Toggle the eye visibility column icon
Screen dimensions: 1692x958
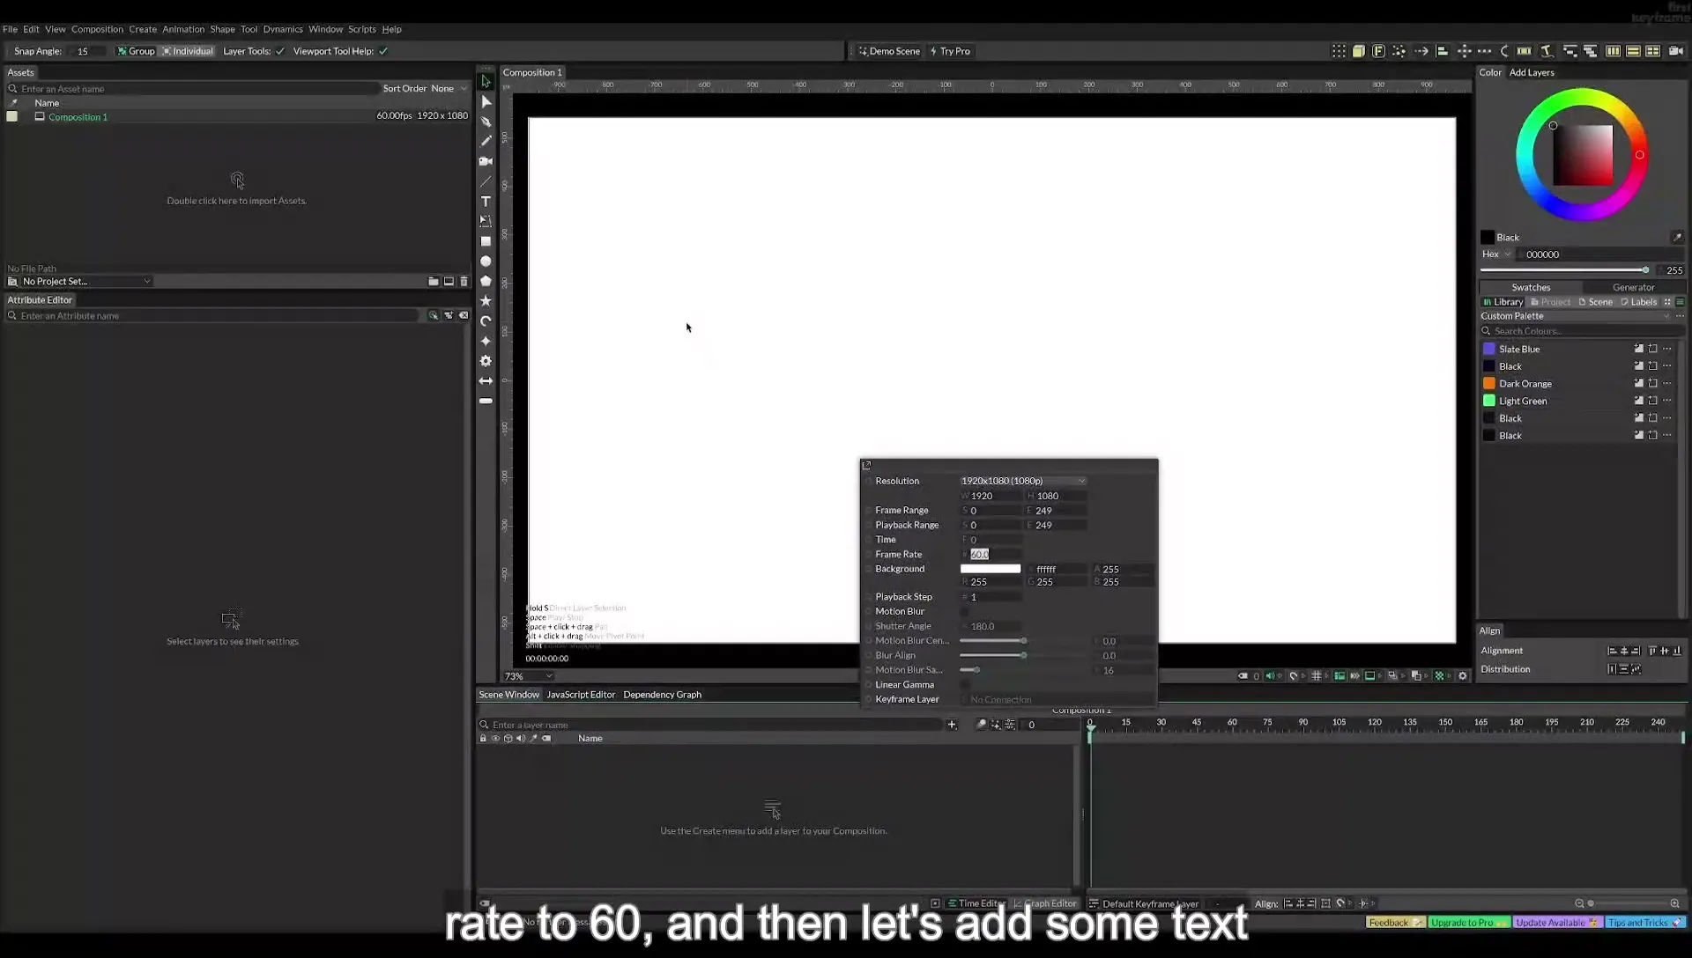pos(495,739)
